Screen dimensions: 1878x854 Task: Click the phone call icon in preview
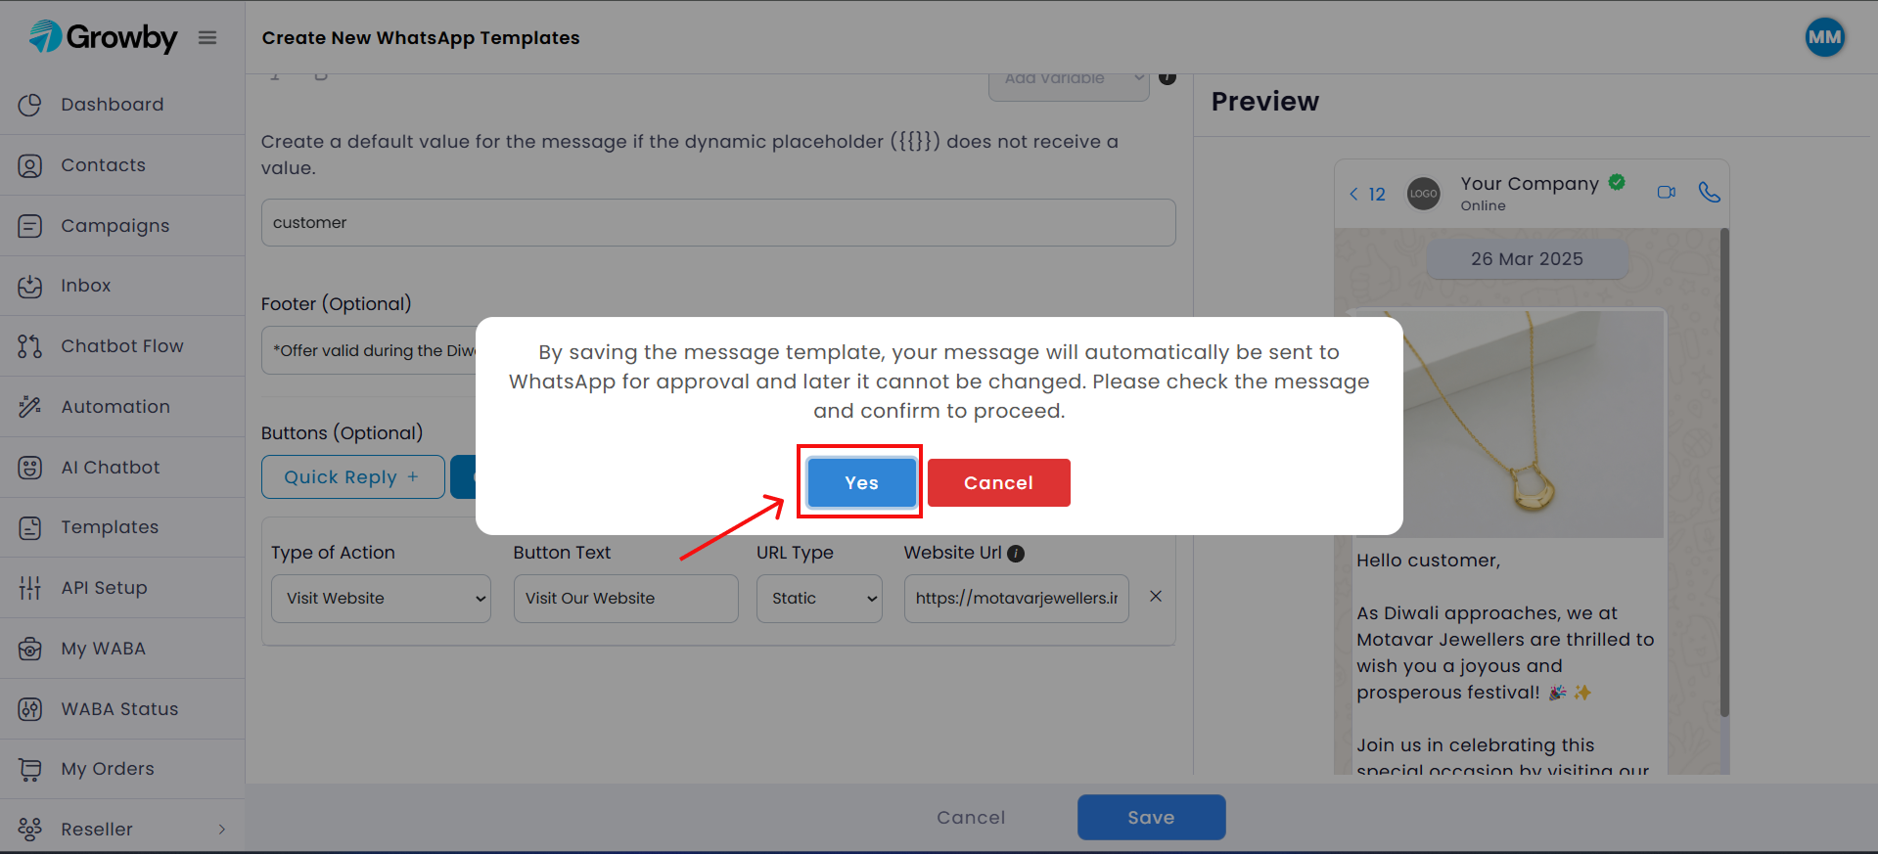point(1709,193)
